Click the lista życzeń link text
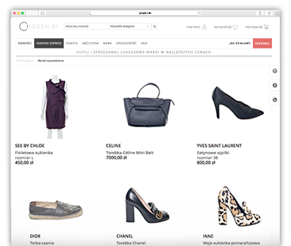 [x=223, y=27]
